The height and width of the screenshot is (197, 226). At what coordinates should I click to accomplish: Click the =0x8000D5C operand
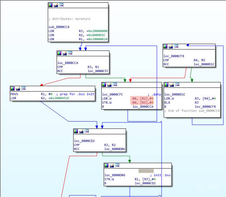pyautogui.click(x=96, y=35)
